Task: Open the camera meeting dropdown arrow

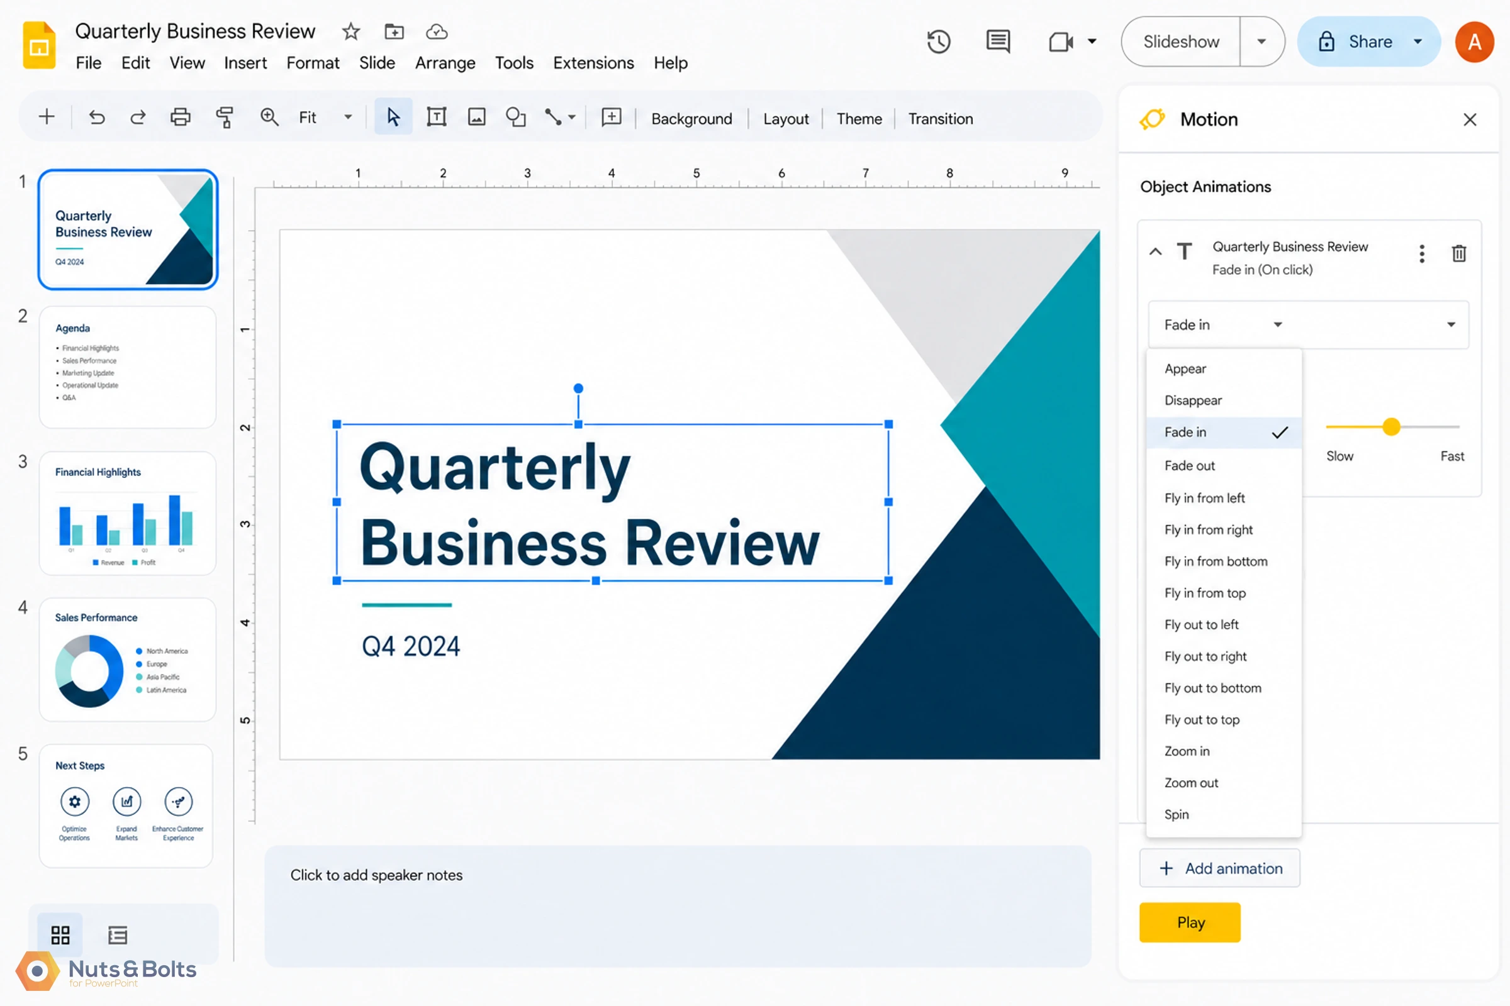Action: tap(1092, 42)
